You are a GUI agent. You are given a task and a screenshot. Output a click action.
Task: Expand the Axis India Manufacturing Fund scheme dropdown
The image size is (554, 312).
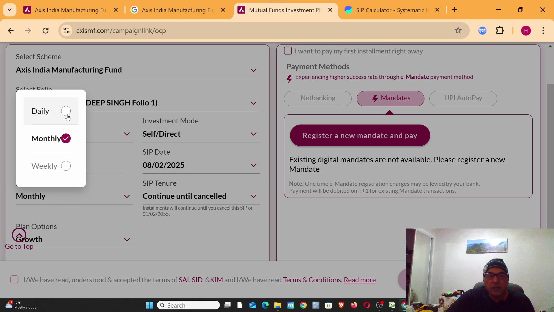click(254, 70)
